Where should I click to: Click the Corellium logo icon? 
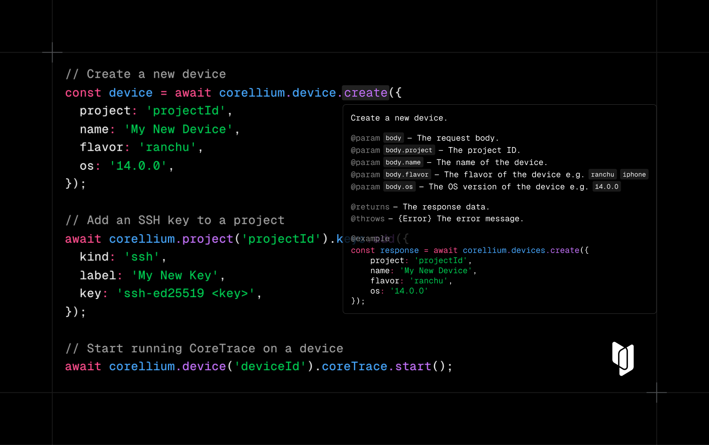623,359
